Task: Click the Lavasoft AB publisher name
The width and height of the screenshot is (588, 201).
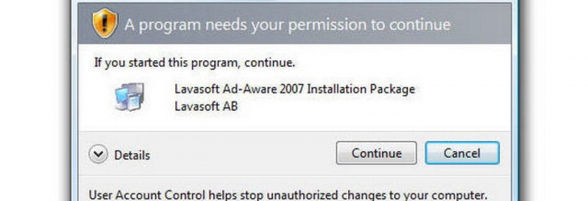Action: pos(206,107)
